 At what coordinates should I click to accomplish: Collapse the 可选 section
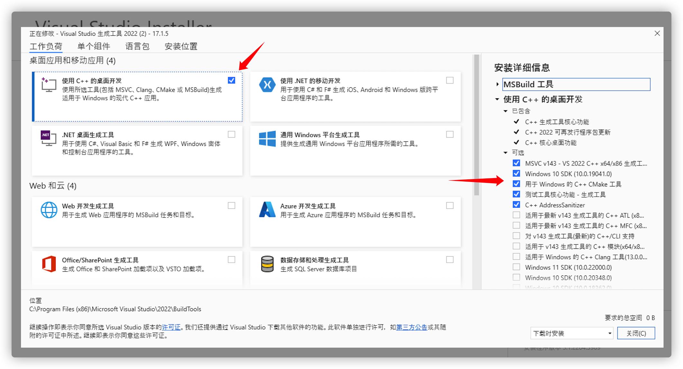pyautogui.click(x=505, y=153)
